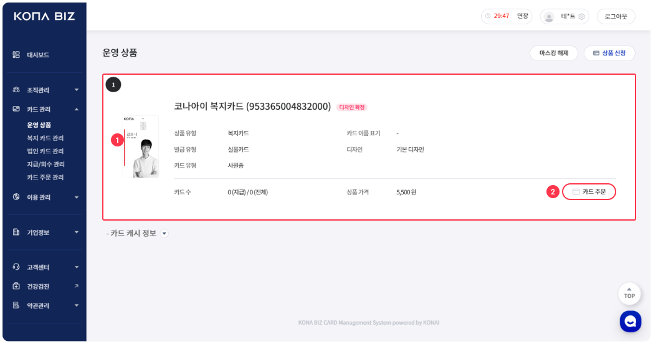Collapse the 카드 관리 menu arrow
653x344 pixels.
77,109
